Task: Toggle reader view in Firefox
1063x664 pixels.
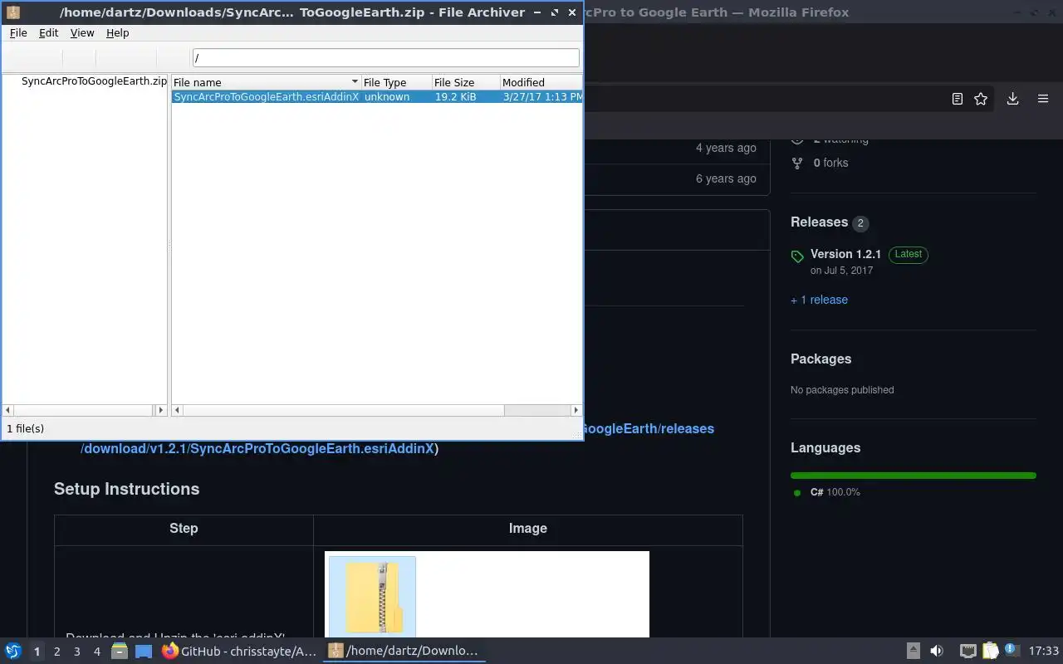Action: point(958,99)
